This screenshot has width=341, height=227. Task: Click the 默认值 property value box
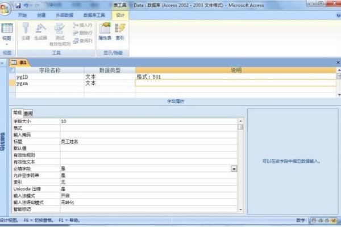(148, 148)
